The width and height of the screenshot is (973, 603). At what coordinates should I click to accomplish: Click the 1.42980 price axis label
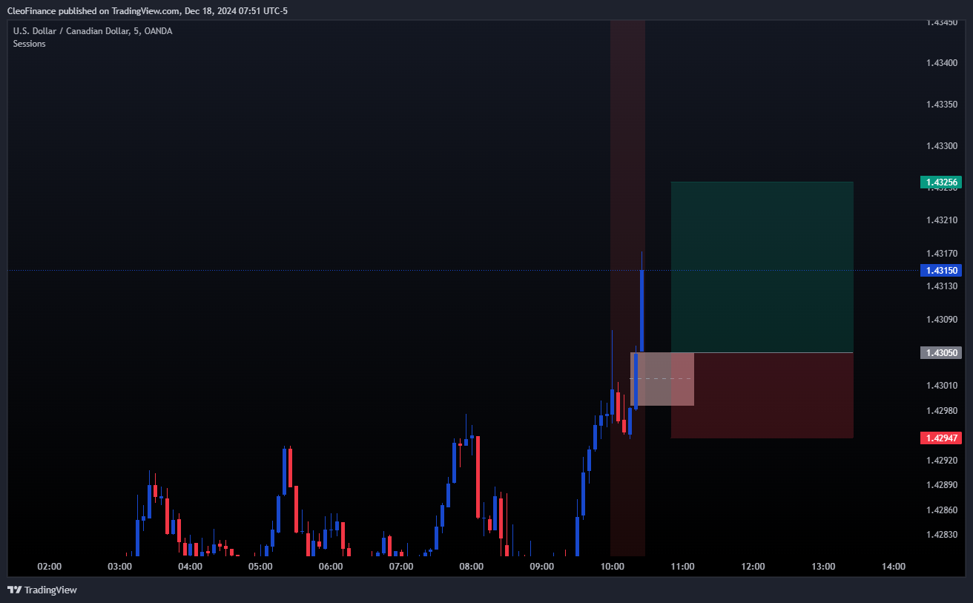tap(942, 411)
